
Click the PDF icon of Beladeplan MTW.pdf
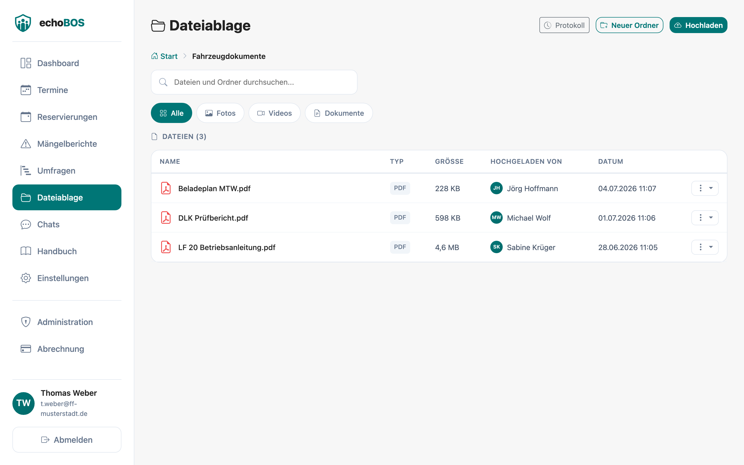coord(166,188)
